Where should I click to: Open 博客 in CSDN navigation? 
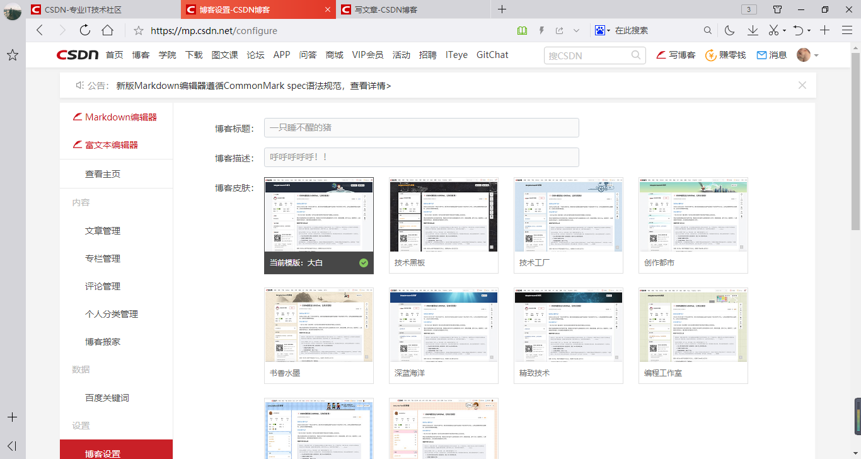click(141, 55)
